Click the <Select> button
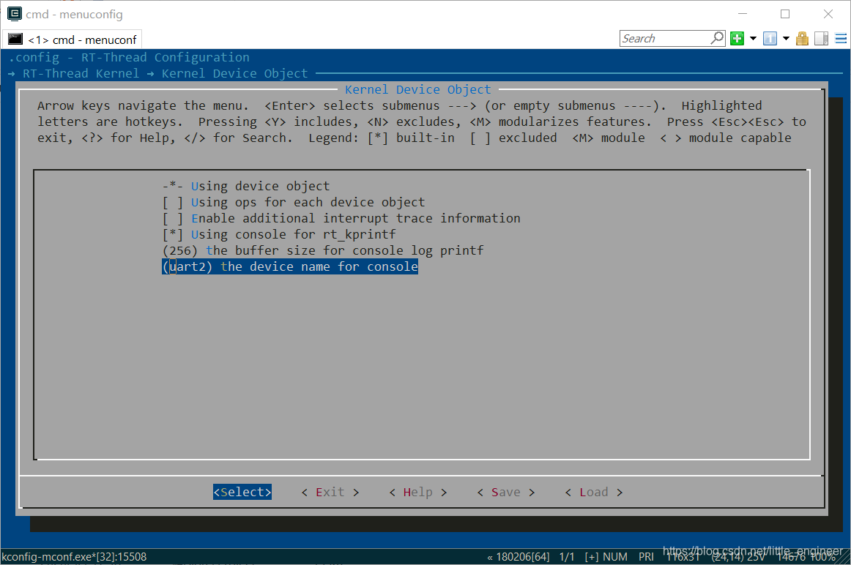 (242, 492)
